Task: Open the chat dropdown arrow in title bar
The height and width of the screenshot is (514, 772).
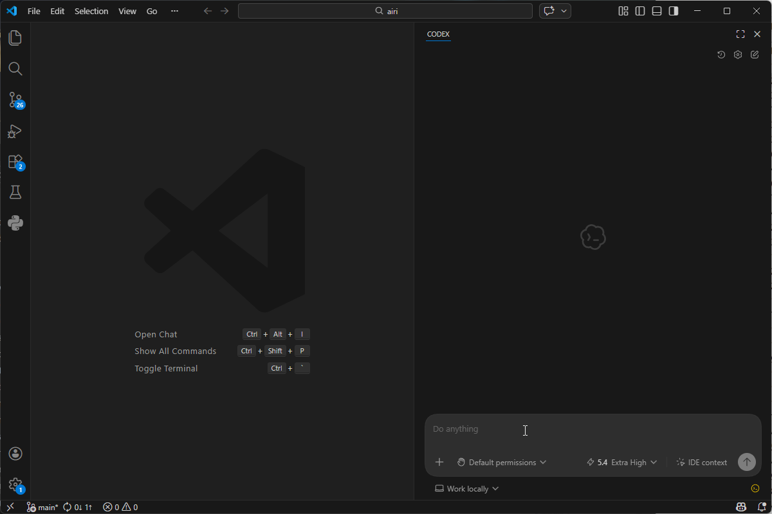Action: pos(564,11)
